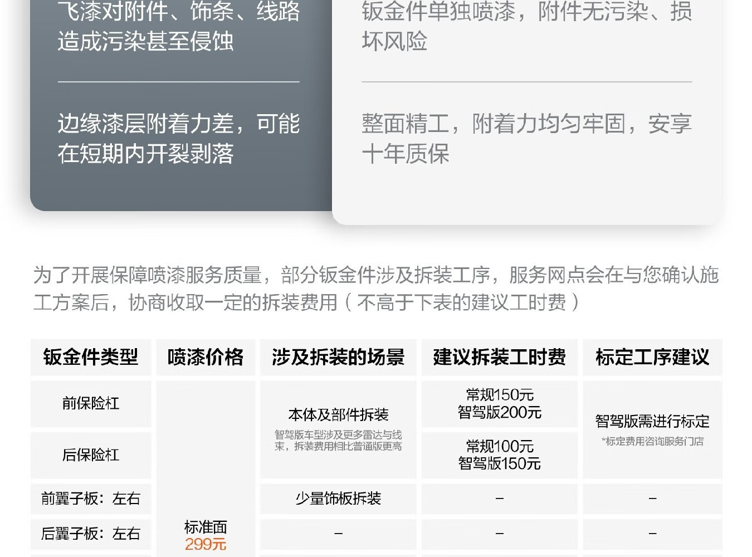
Task: Click the 前翼子板：左右 row label
Action: [x=91, y=498]
